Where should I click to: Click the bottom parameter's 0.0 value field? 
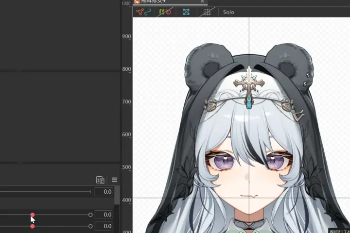pyautogui.click(x=104, y=226)
